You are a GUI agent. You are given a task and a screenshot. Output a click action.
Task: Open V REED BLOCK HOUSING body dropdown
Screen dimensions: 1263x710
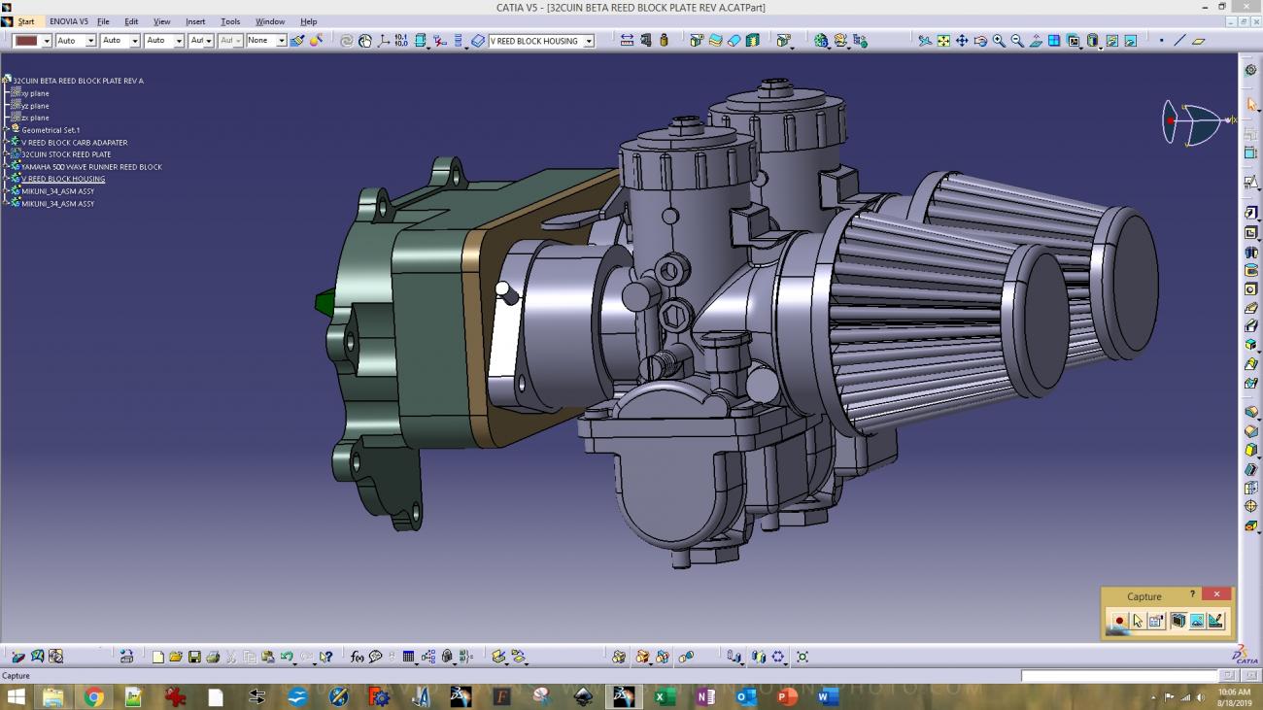pos(589,41)
